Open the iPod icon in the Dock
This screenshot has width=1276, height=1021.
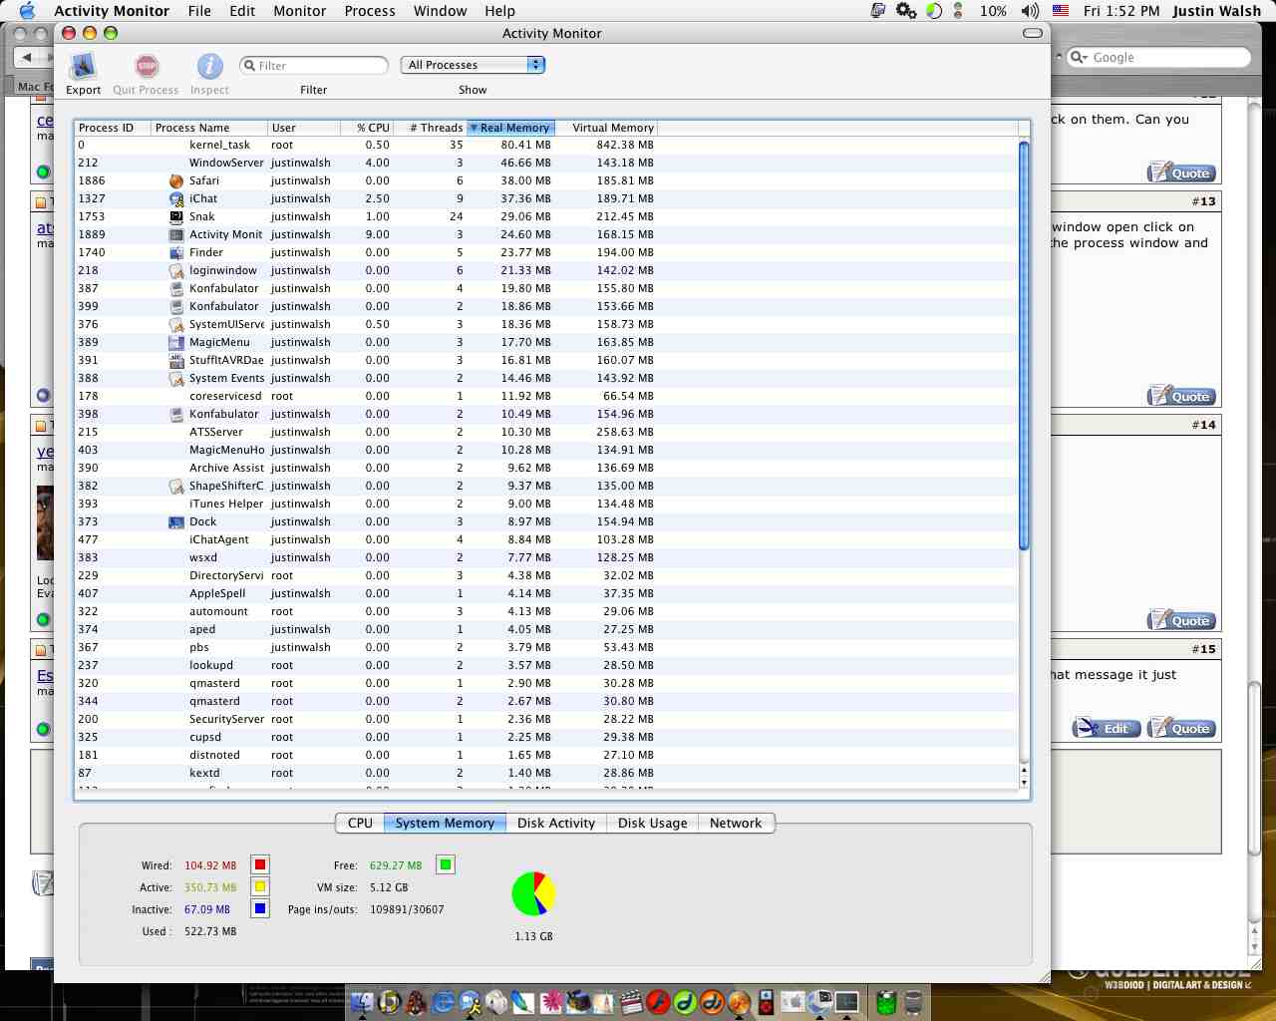point(766,1002)
